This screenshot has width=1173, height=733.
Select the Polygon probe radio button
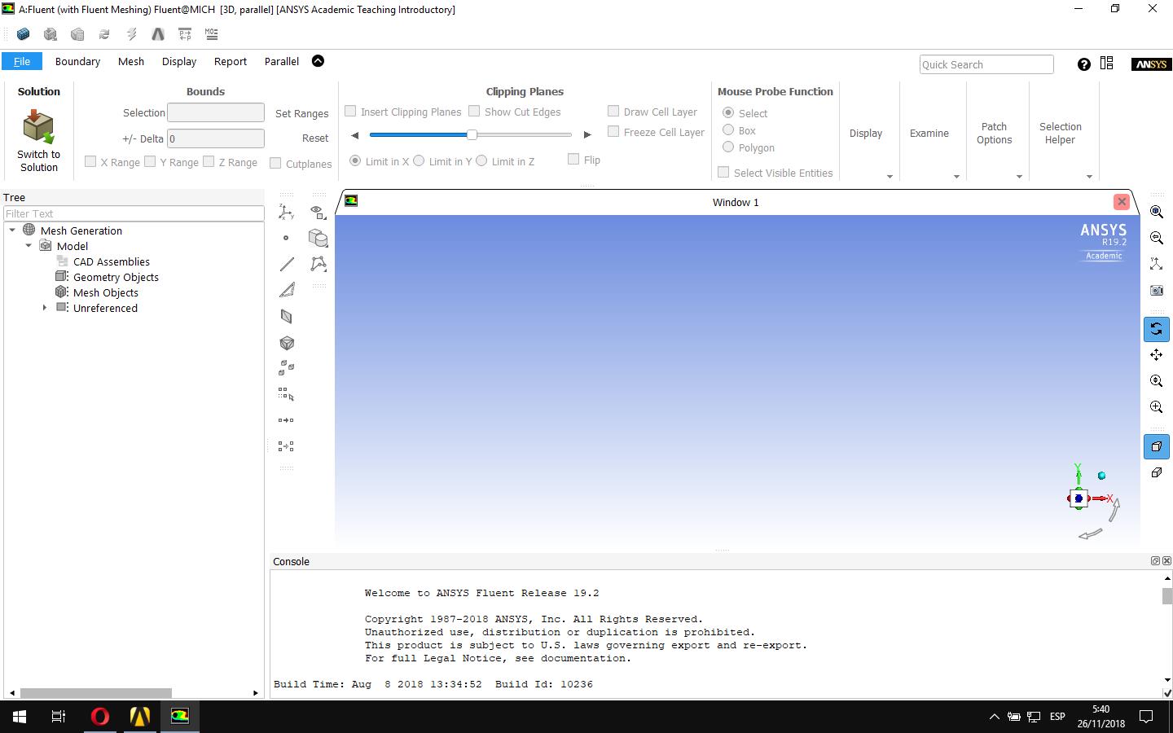(x=728, y=147)
